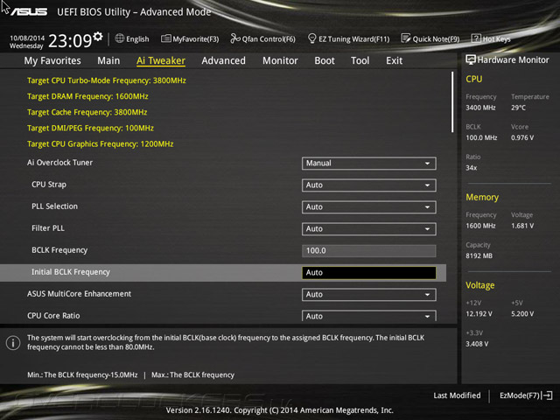
Task: Click the +12V reading 12.192 V
Action: 479,314
